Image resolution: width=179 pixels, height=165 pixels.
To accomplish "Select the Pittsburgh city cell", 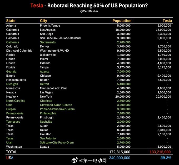I will 47,118.
